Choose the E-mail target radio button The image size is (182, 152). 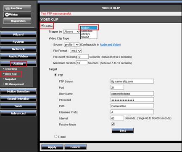click(x=55, y=136)
